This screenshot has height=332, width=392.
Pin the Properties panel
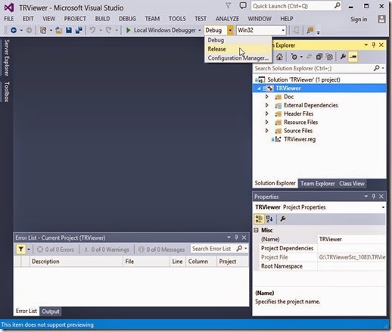(374, 197)
